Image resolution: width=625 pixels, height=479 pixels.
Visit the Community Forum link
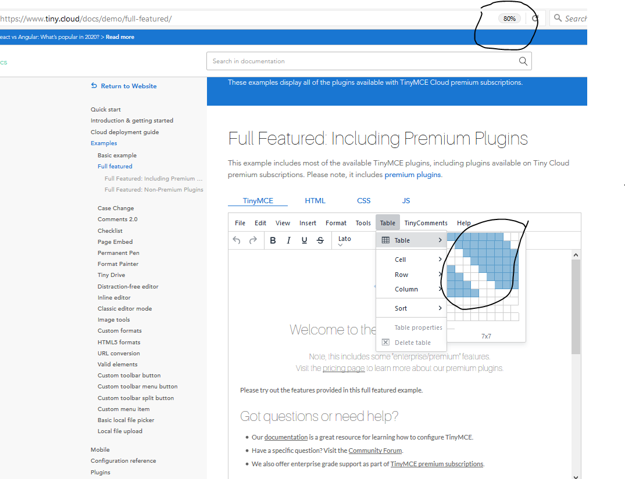coord(375,451)
